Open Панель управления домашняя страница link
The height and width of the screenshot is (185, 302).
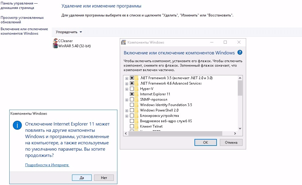(19, 6)
